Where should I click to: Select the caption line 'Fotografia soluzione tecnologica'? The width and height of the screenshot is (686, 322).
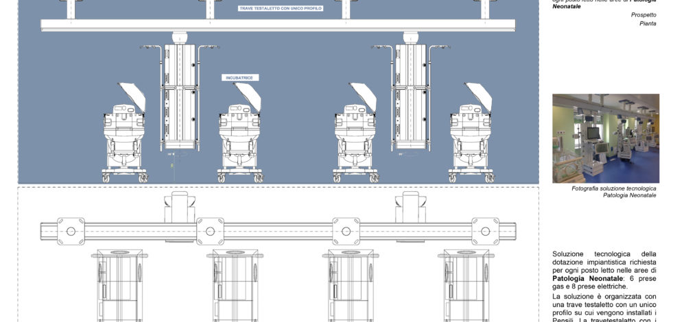[614, 188]
